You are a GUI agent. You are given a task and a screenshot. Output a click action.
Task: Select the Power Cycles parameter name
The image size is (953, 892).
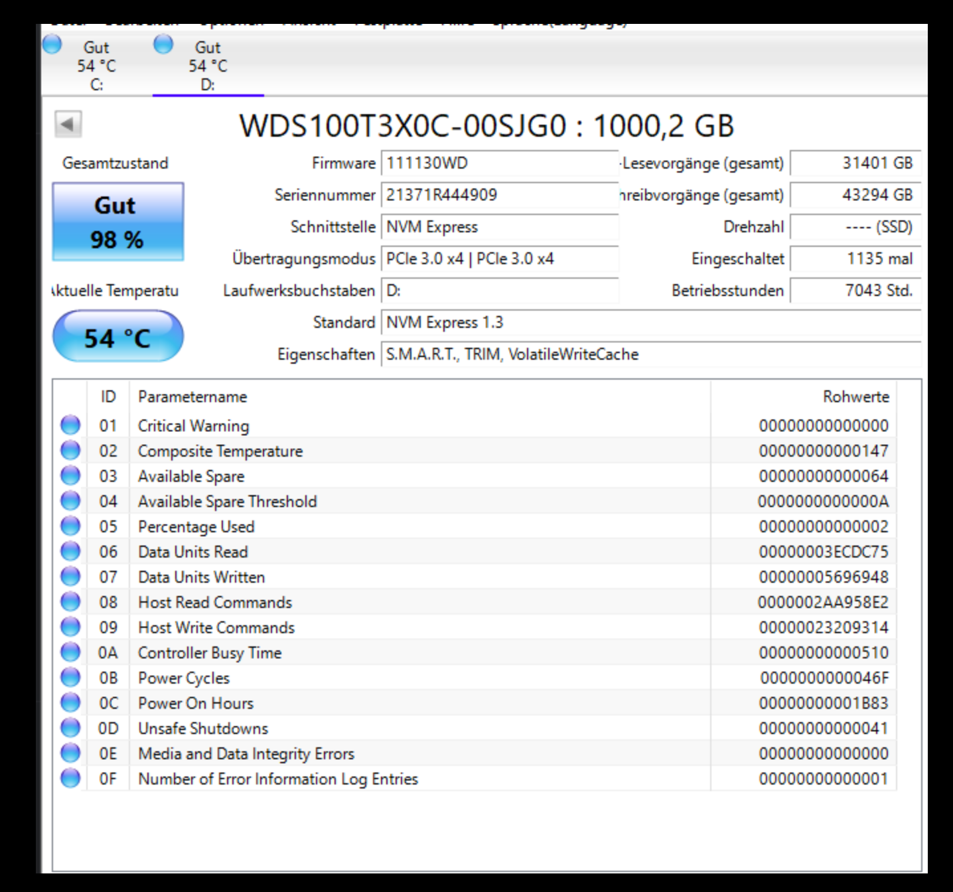pyautogui.click(x=184, y=678)
